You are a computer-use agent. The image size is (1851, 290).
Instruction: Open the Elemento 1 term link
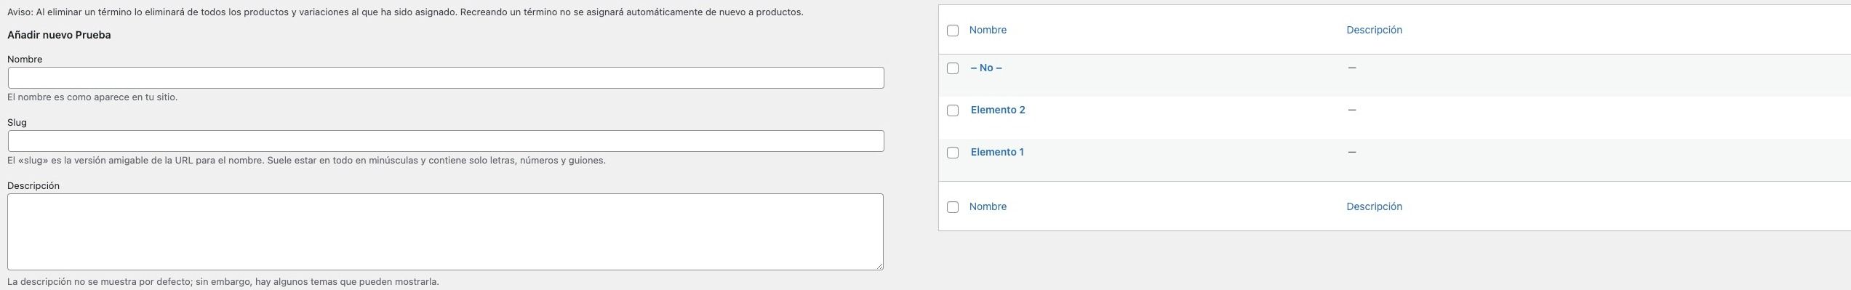tap(997, 152)
